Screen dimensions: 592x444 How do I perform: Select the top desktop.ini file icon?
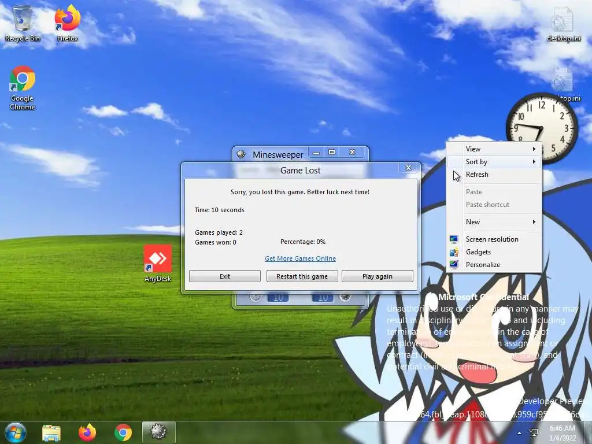tap(563, 23)
